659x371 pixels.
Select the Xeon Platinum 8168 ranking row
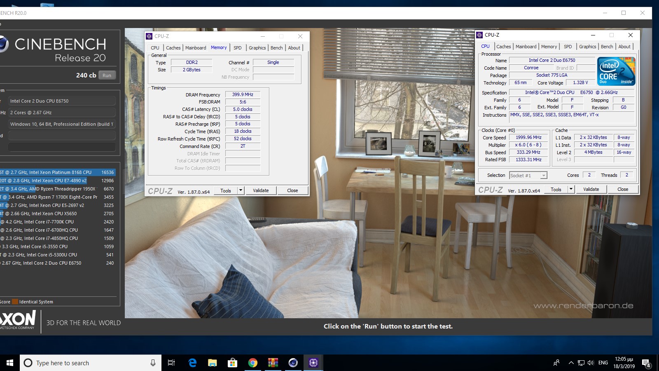(58, 172)
